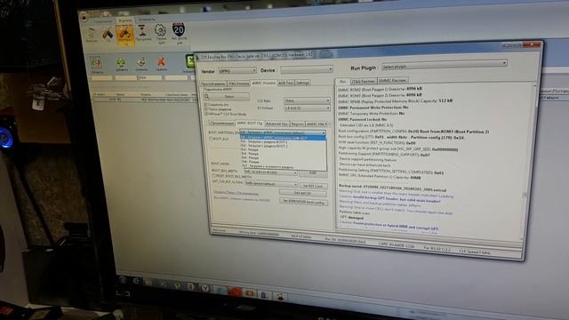Click the green add icon in background toolbar

tap(121, 63)
